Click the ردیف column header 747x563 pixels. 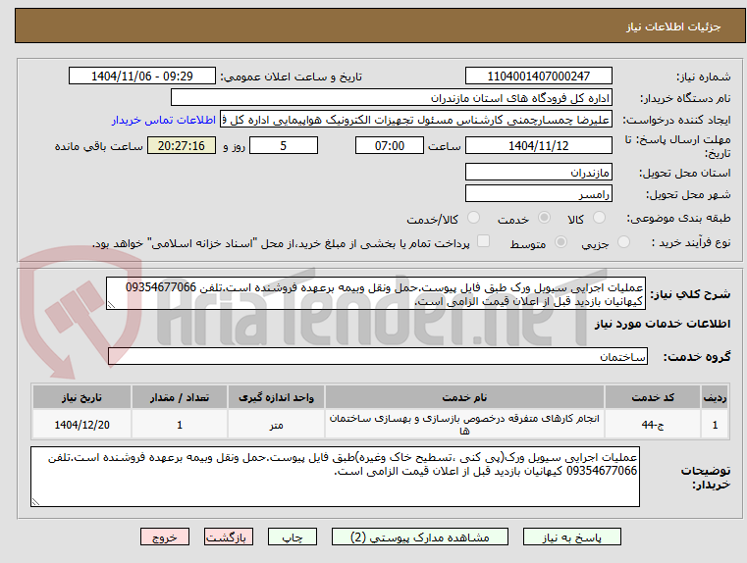(715, 397)
